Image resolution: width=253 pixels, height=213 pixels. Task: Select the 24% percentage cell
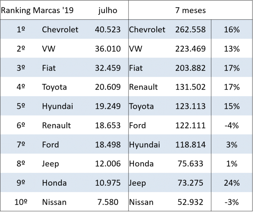(x=231, y=183)
